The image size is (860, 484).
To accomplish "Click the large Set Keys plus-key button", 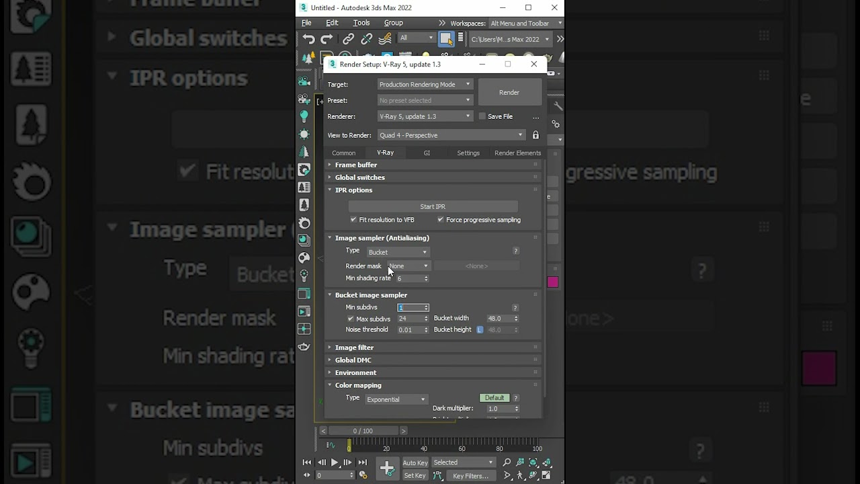I will tap(387, 469).
